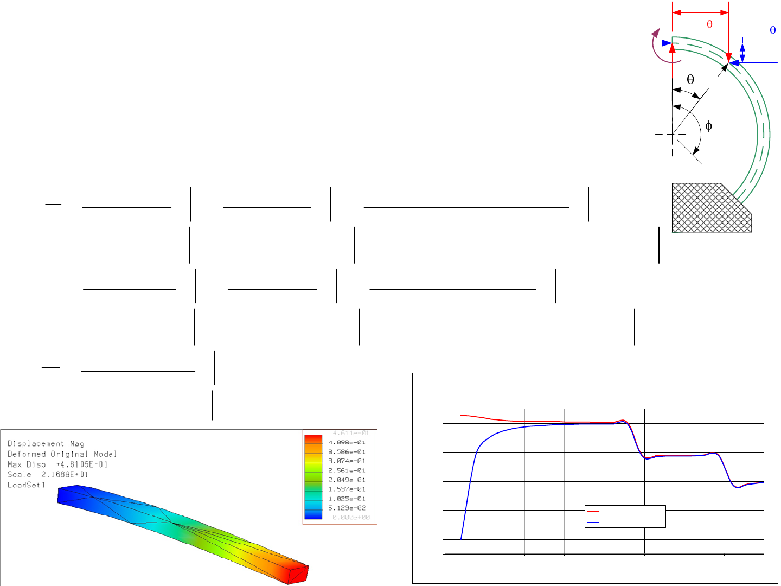Click the "LoadSet1" label
781x586 pixels.
[27, 485]
